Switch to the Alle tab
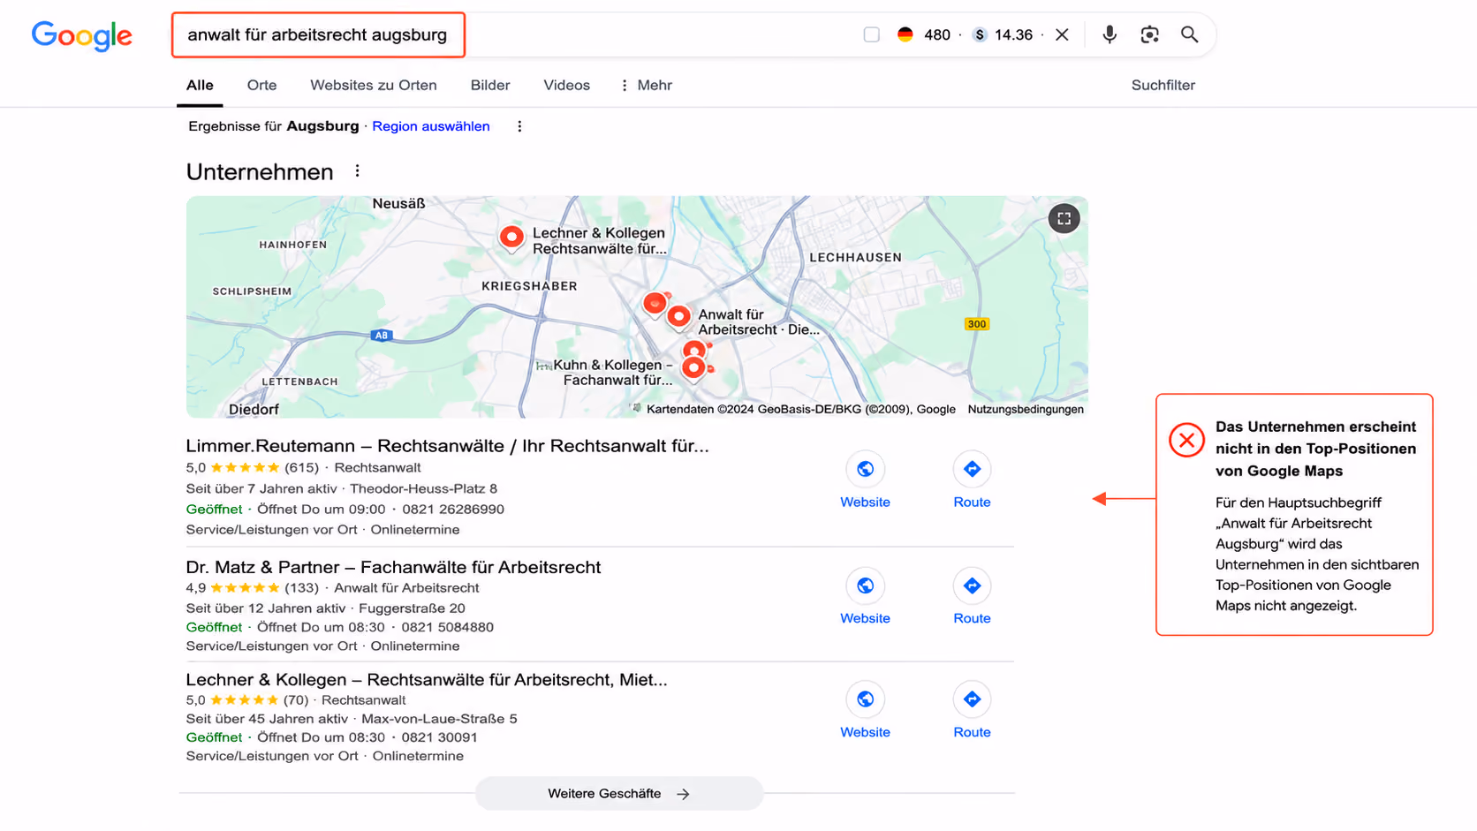This screenshot has width=1477, height=831. (200, 85)
